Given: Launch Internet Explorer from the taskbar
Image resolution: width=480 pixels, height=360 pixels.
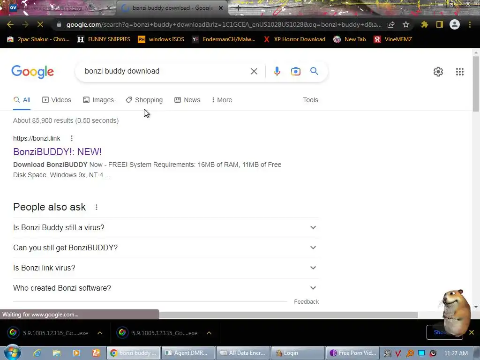Looking at the screenshot, I should point(37,353).
